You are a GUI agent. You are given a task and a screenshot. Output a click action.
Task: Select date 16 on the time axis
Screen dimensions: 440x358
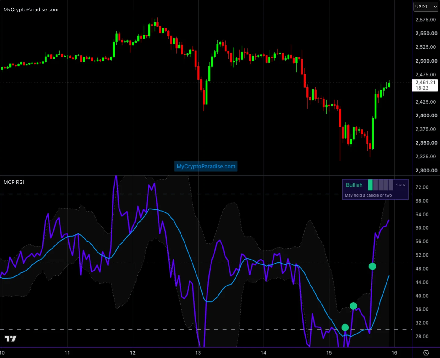(x=394, y=353)
